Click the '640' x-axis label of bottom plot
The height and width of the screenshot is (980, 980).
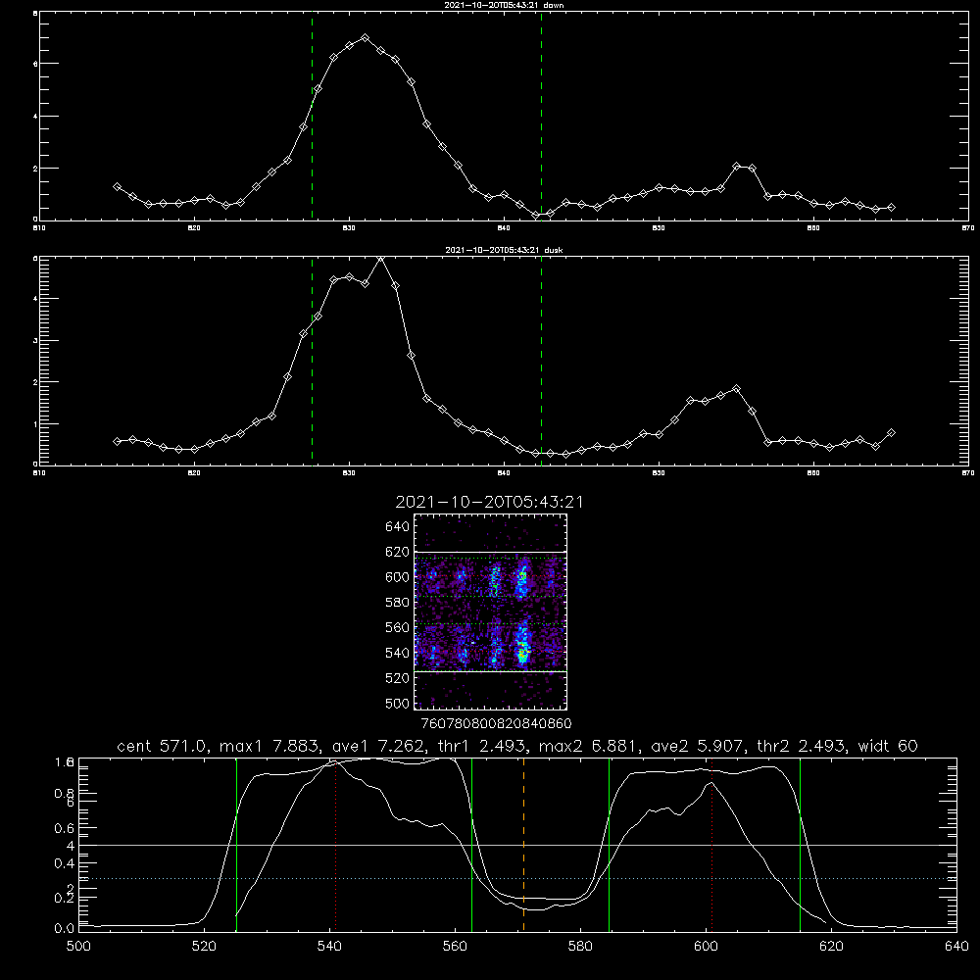tap(956, 947)
